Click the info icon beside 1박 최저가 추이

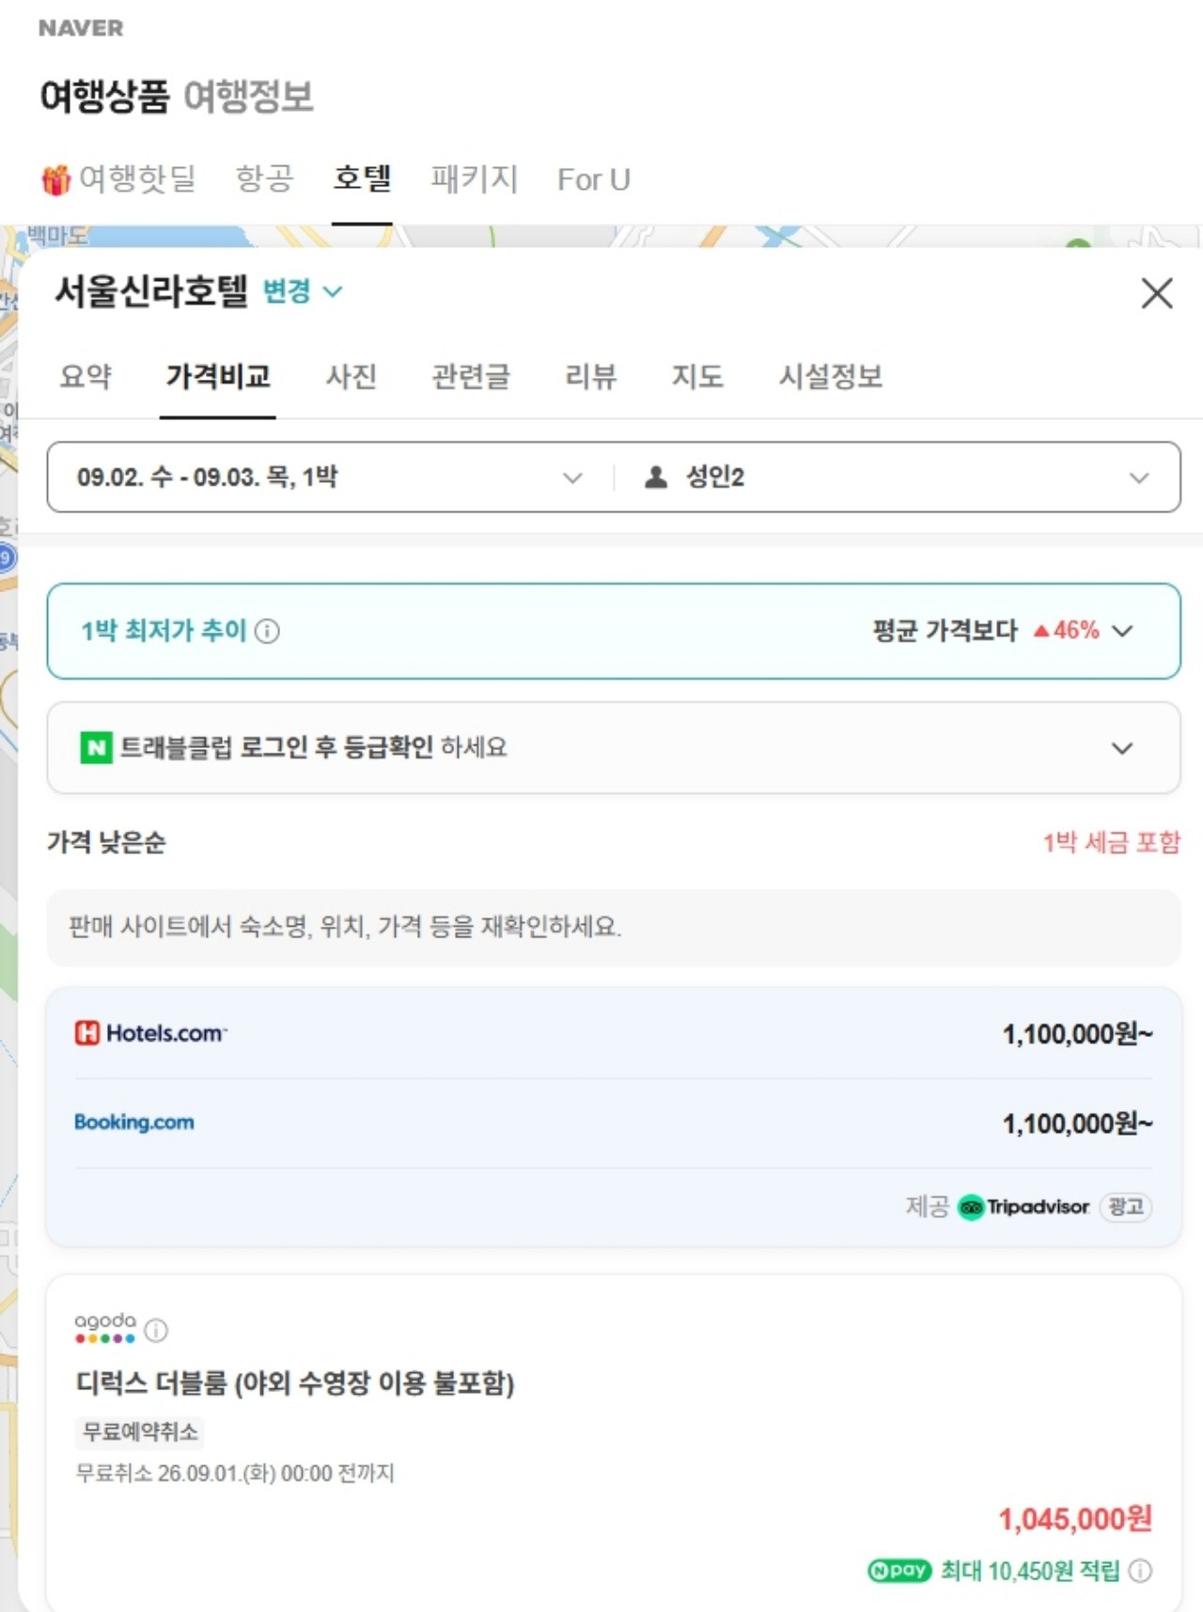[267, 631]
